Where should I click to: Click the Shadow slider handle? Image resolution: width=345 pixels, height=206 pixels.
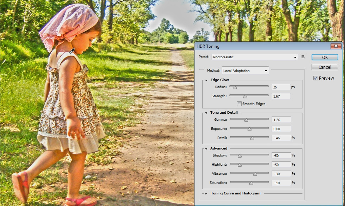[x=240, y=155]
